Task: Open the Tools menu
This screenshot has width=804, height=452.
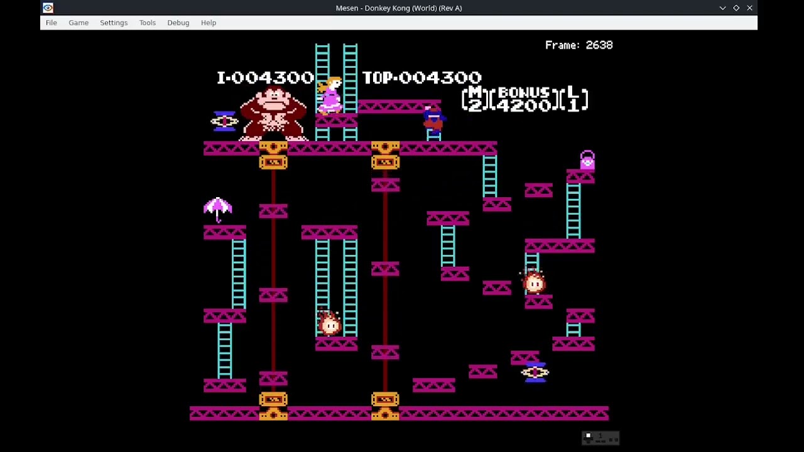Action: point(148,23)
